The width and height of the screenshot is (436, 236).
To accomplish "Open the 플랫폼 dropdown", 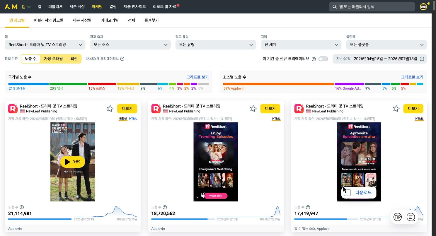I will (386, 45).
